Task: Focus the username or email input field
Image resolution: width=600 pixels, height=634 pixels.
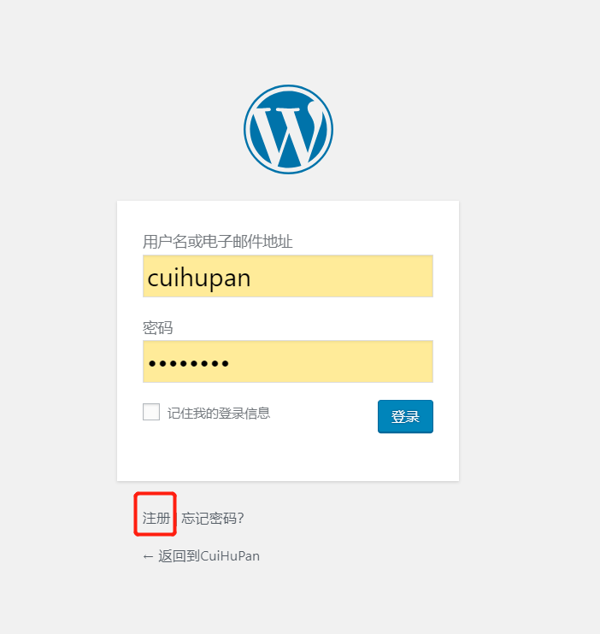Action: click(x=288, y=276)
